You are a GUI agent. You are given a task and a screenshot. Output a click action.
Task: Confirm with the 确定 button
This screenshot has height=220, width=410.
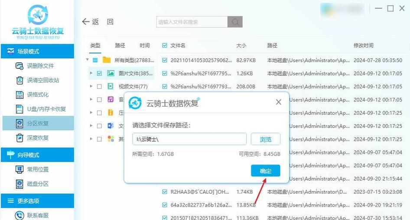click(x=266, y=171)
